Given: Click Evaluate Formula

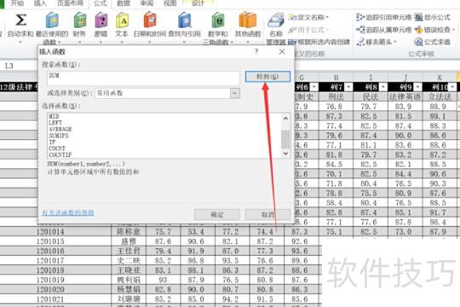Looking at the screenshot, I should tap(433, 42).
